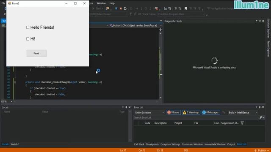Viewport: 271px width, 152px height.
Task: Click the Reset button in Form2
Action: click(x=36, y=53)
